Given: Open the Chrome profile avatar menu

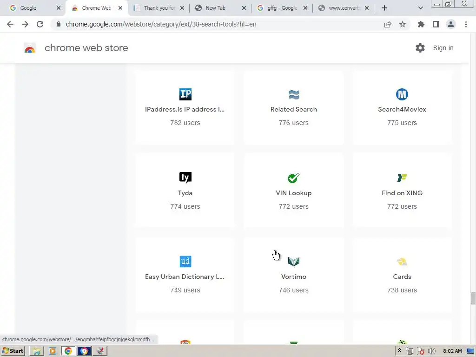Looking at the screenshot, I should point(451,24).
